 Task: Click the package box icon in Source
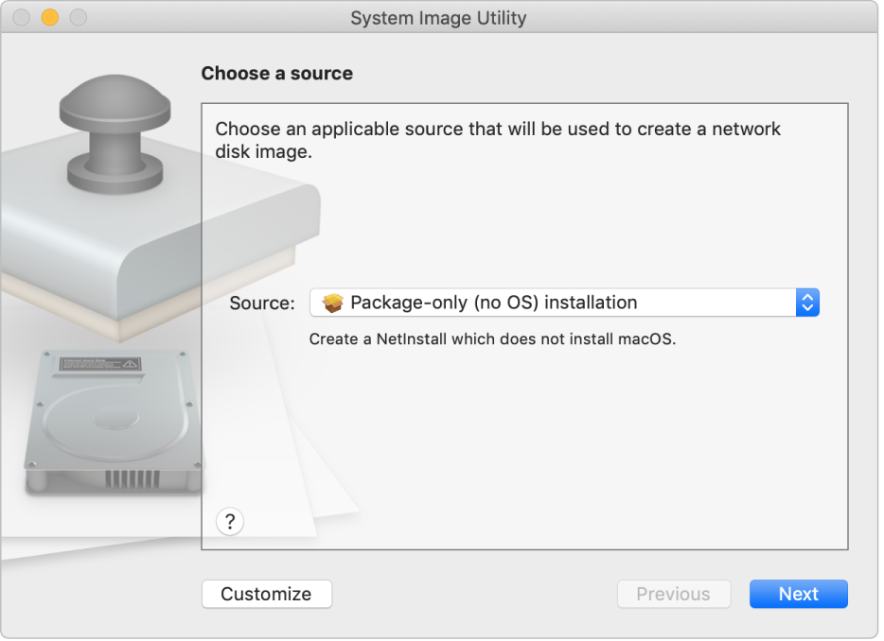[332, 303]
